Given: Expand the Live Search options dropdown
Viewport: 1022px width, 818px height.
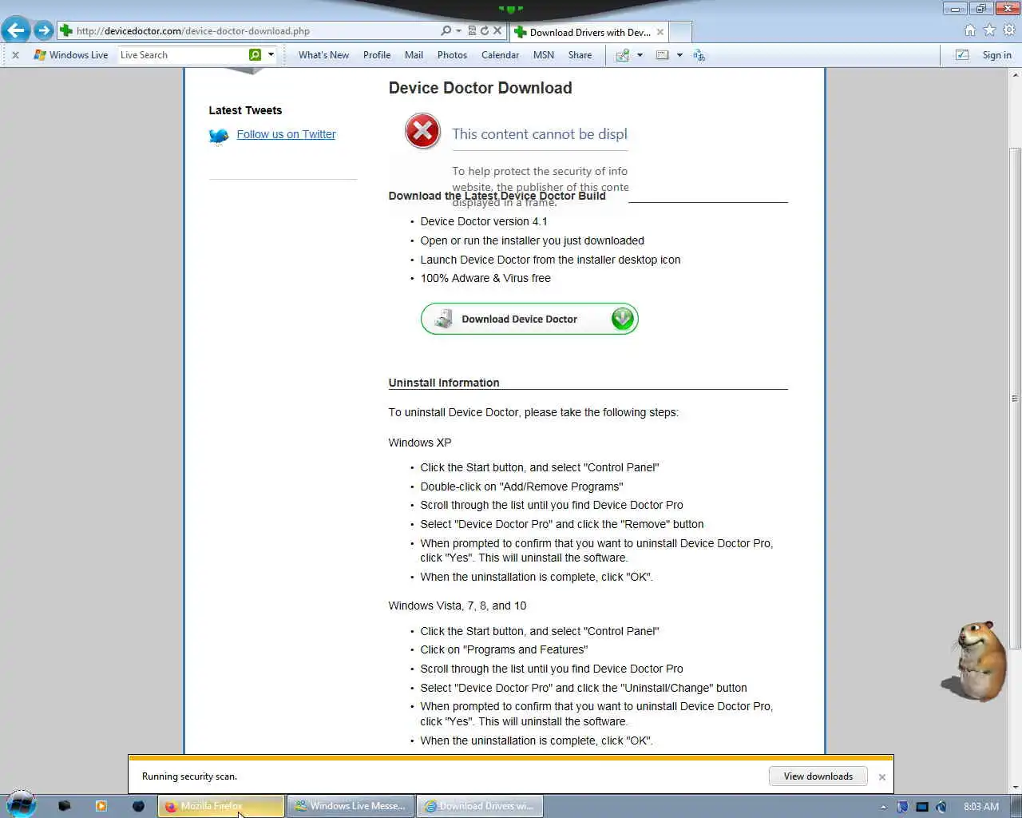Looking at the screenshot, I should click(x=271, y=55).
